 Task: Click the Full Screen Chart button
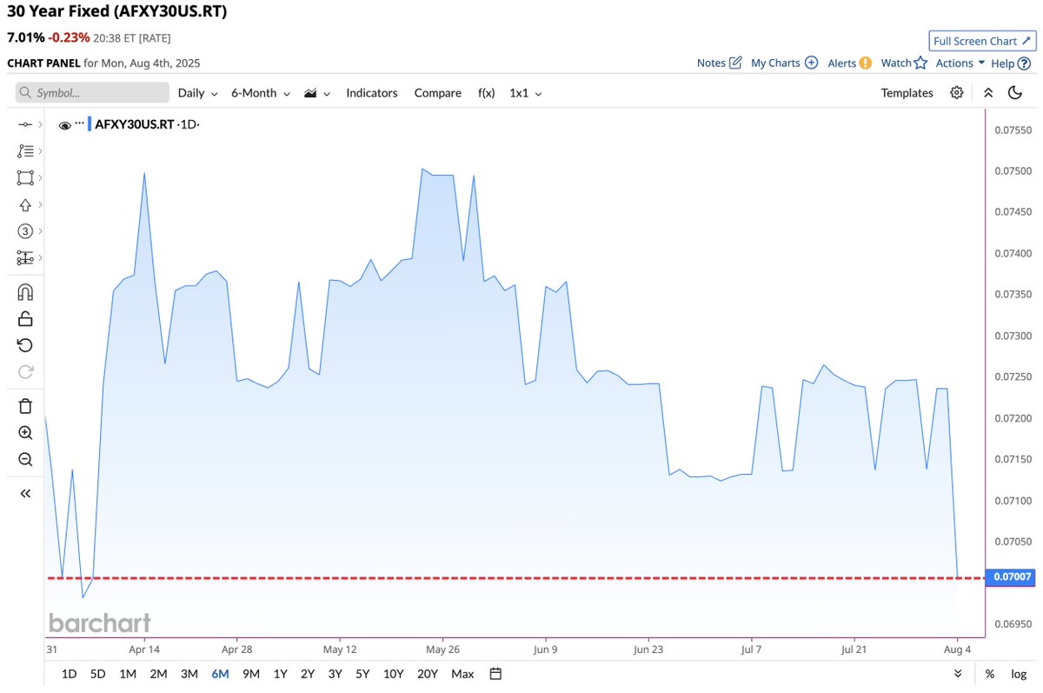(981, 40)
